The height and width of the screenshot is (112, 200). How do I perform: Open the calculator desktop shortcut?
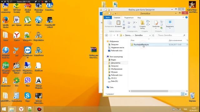(17, 97)
